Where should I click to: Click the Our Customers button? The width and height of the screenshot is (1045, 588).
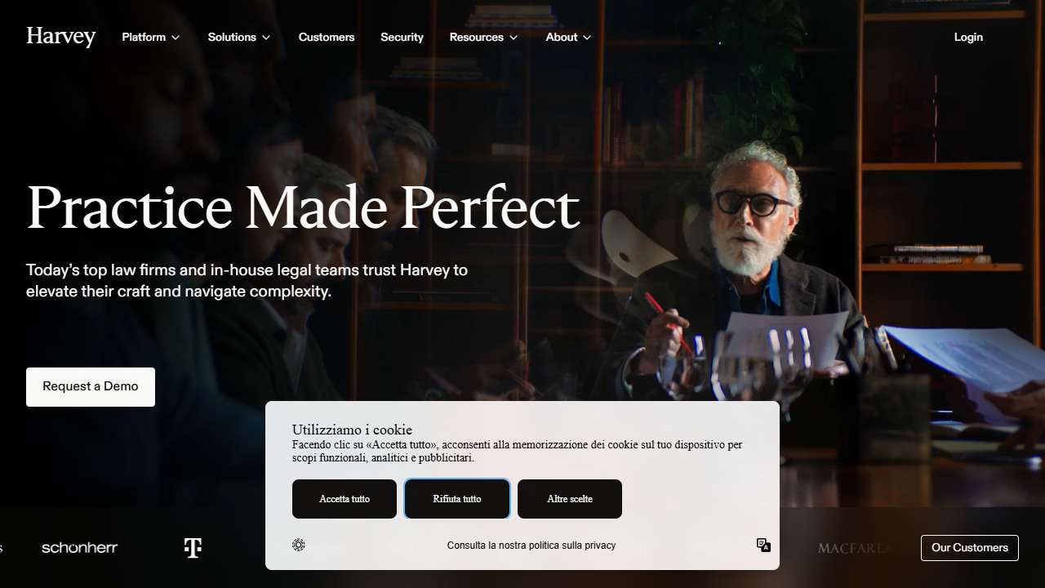tap(970, 548)
